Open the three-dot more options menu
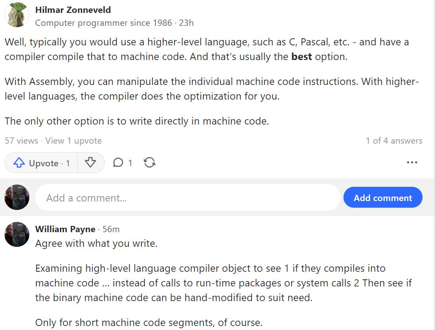Viewport: 435px width, 330px height. click(412, 162)
